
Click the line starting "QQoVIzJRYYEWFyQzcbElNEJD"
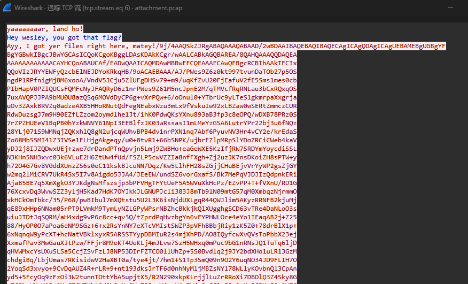pyautogui.click(x=152, y=72)
